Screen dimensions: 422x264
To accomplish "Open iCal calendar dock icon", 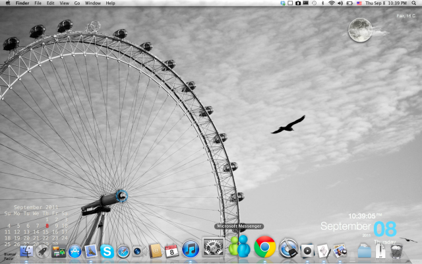I will pos(171,251).
